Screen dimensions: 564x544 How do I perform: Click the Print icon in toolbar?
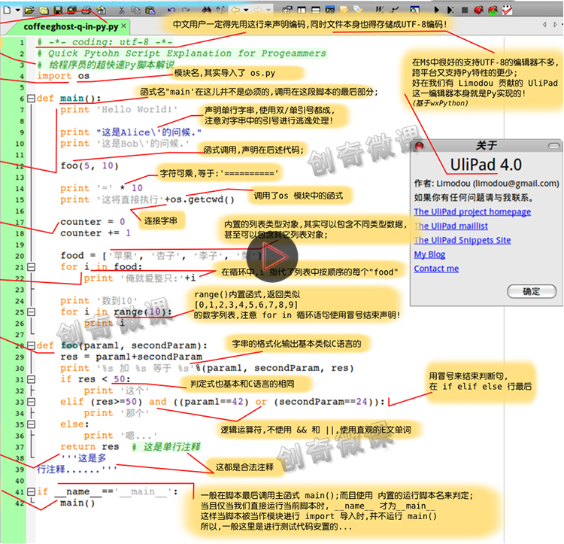click(x=86, y=10)
